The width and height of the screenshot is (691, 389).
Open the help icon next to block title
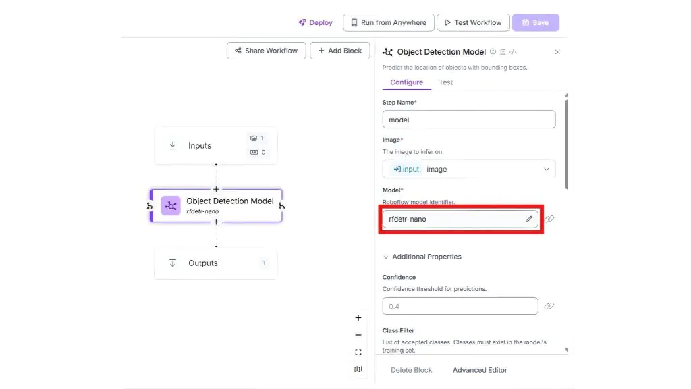tap(493, 52)
